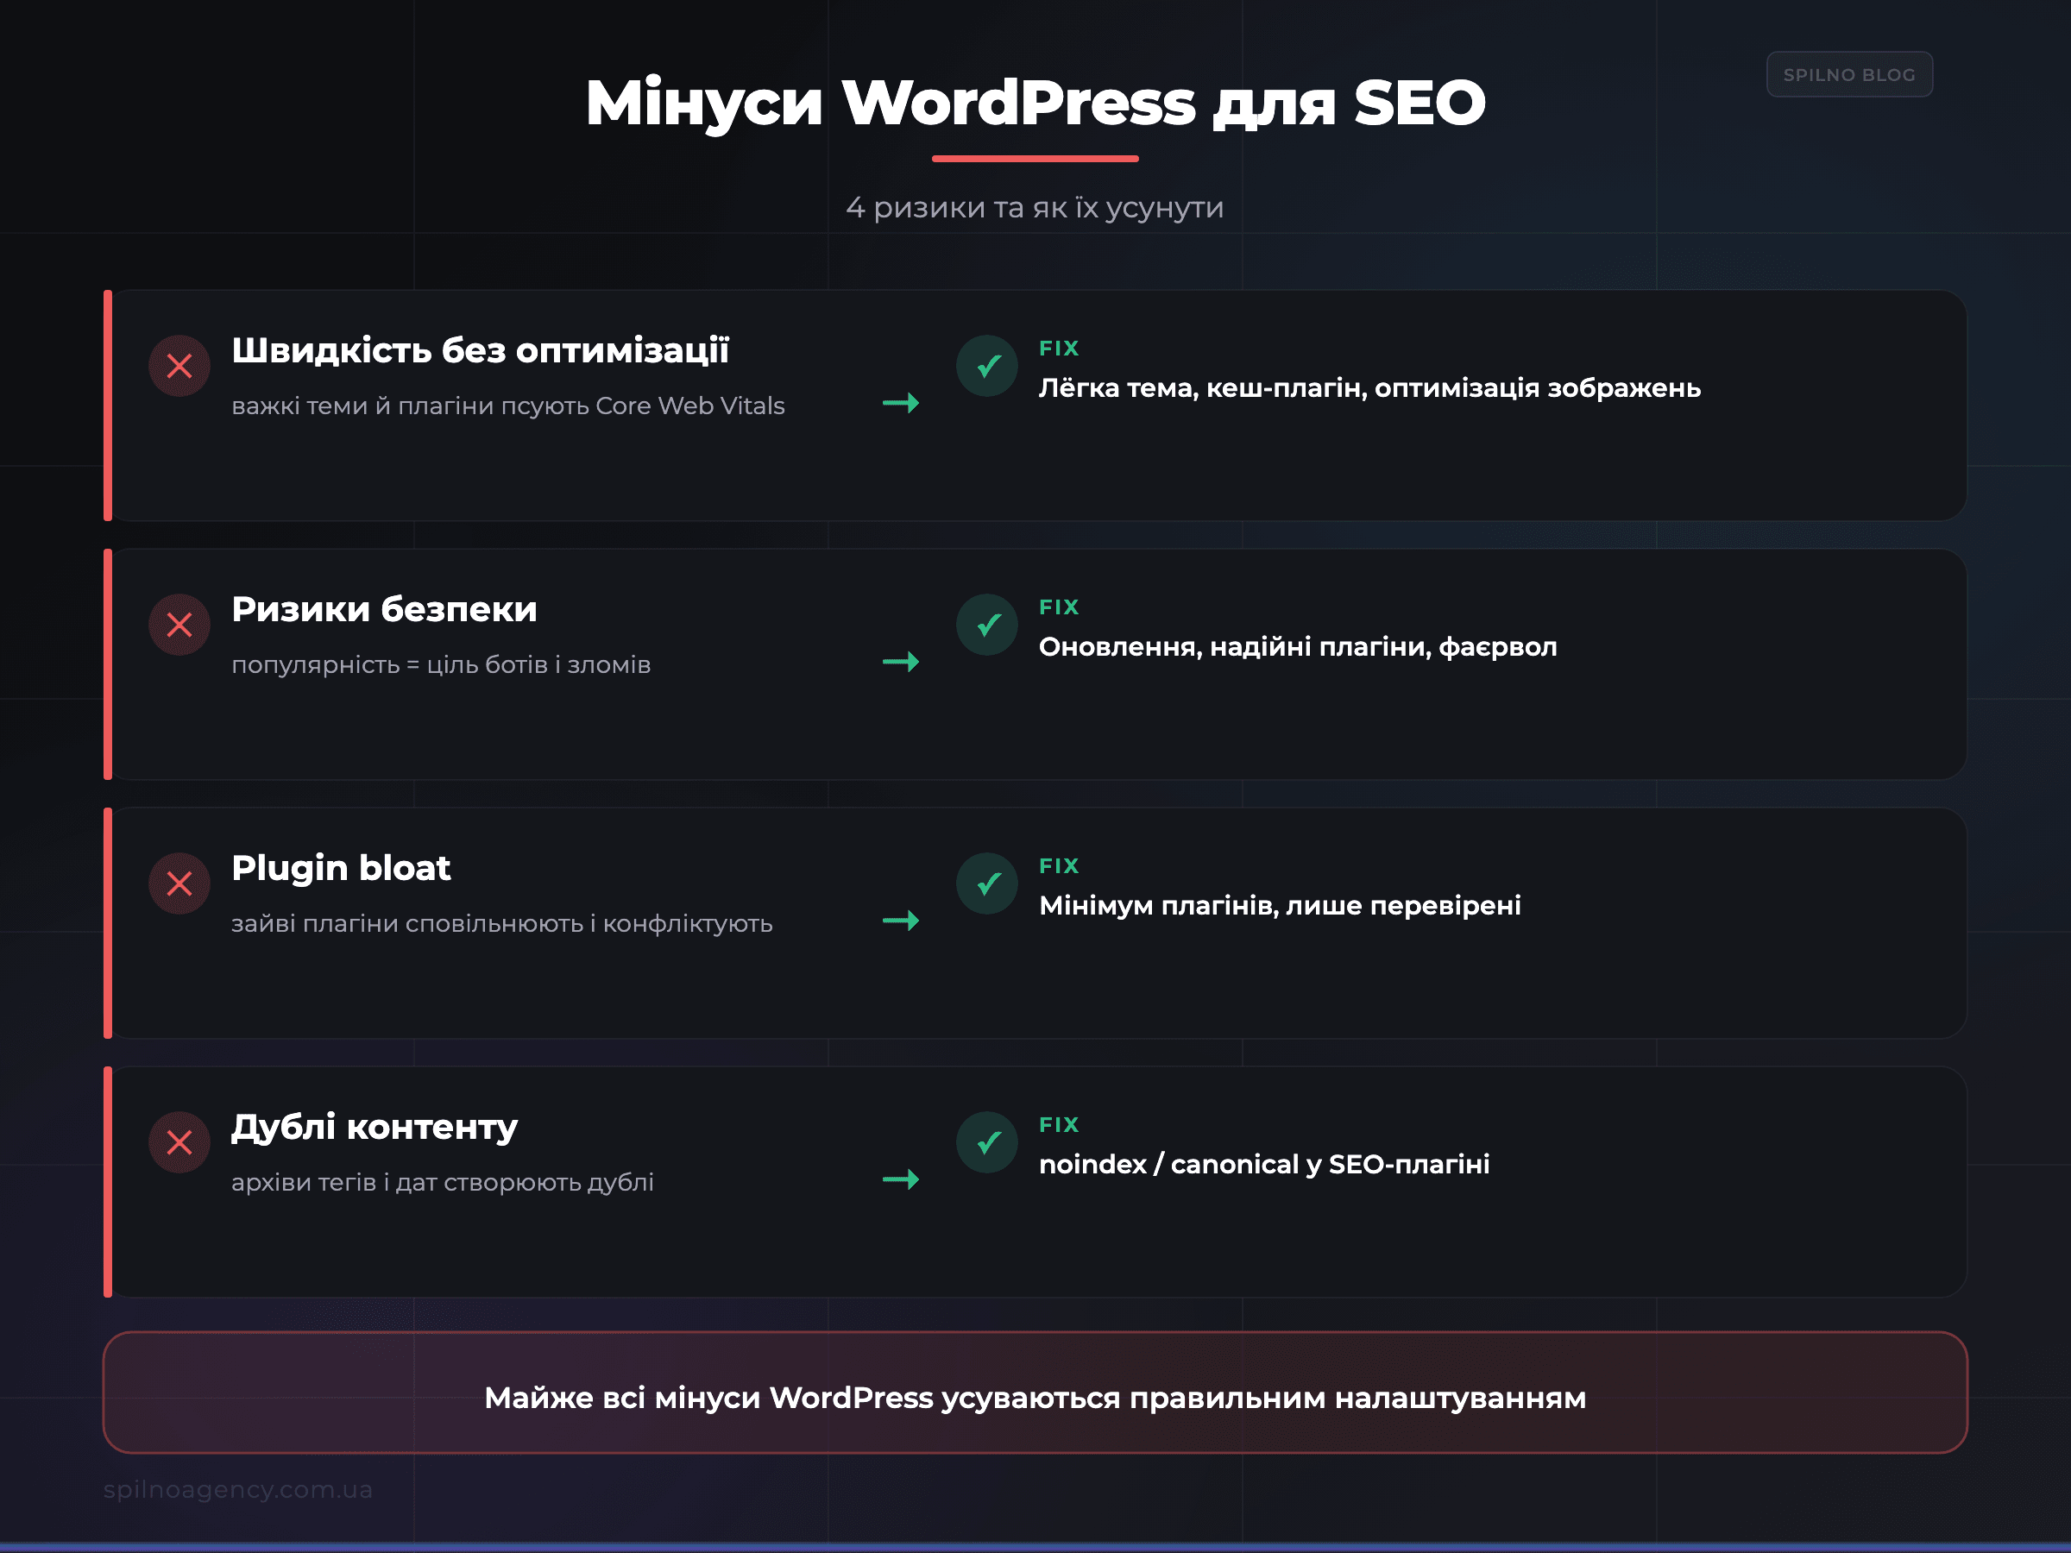Image resolution: width=2071 pixels, height=1553 pixels.
Task: Click the green arrow in the Plugin bloat row
Action: [x=901, y=921]
